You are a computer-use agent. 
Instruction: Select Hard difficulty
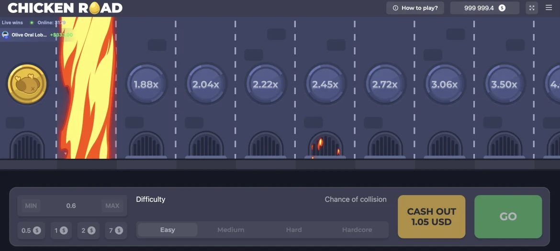click(x=294, y=230)
